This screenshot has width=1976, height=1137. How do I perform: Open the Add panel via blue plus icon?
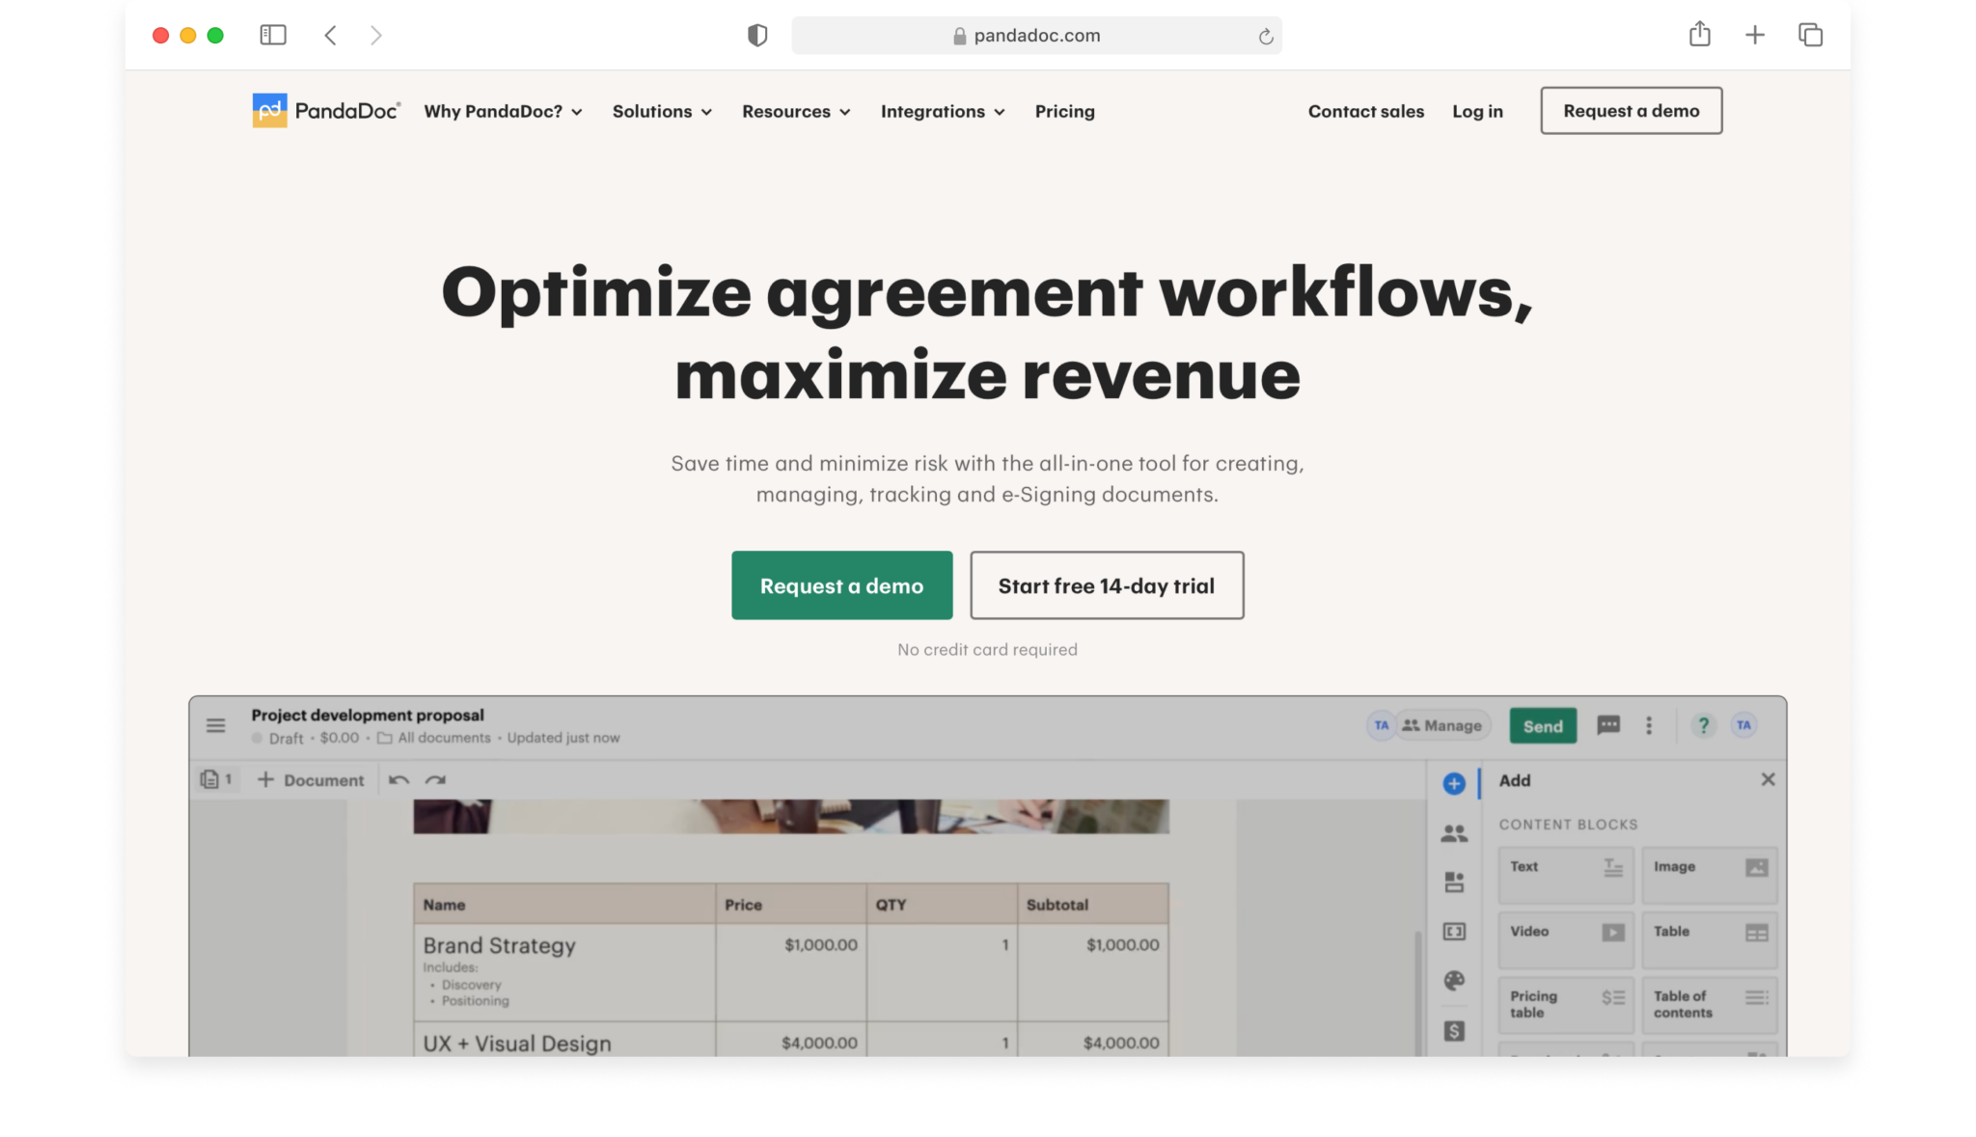(x=1454, y=784)
